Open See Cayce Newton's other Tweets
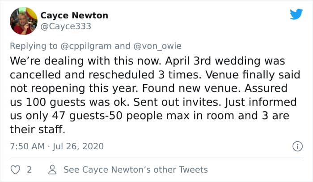This screenshot has width=313, height=182. (135, 169)
